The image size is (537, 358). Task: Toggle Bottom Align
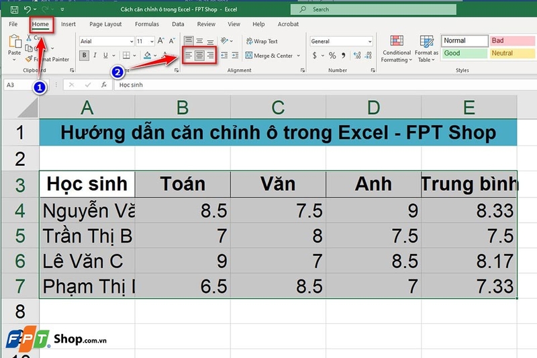[210, 41]
